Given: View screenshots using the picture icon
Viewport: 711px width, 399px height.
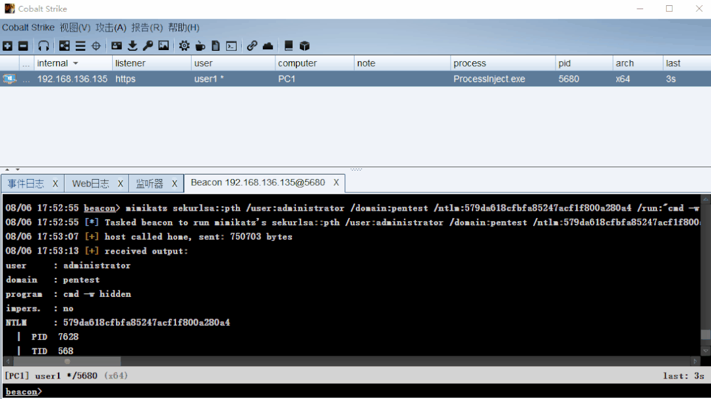Looking at the screenshot, I should click(163, 45).
